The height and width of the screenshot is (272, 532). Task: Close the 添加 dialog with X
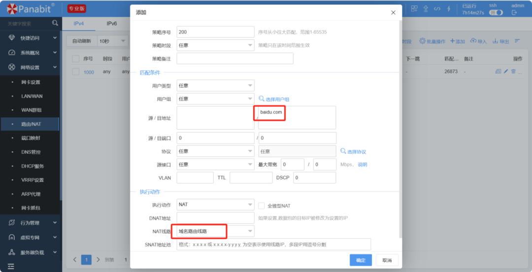[x=393, y=12]
